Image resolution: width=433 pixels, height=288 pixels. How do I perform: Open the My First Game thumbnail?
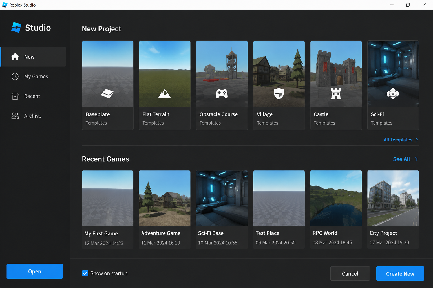click(x=108, y=198)
